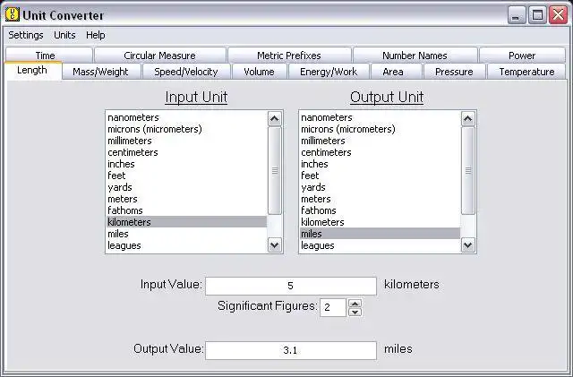This screenshot has height=377, width=573.
Task: Select millimeters in Input Unit list
Action: [x=186, y=141]
